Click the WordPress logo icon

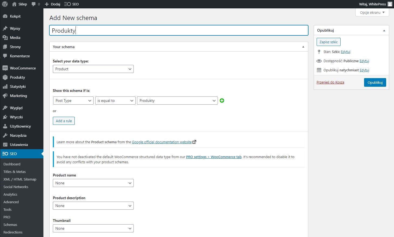5,4
